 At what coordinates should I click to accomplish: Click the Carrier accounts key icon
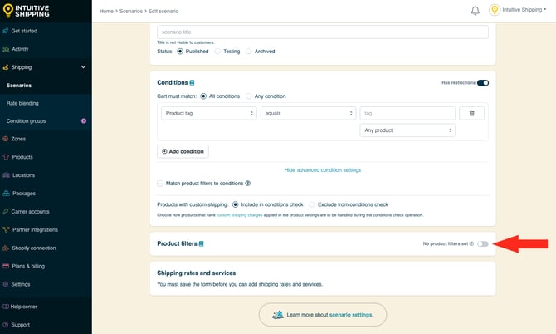click(5, 212)
